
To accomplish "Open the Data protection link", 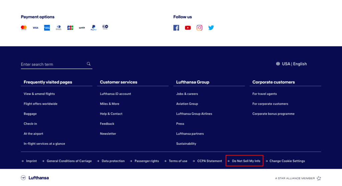I will [113, 161].
